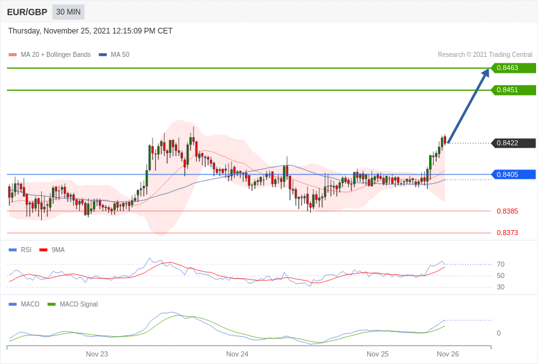538x364 pixels.
Task: Click the 0.8451 resistance price tag
Action: point(514,90)
